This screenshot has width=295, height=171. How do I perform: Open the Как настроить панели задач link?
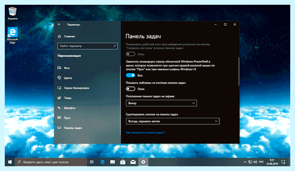click(x=146, y=133)
